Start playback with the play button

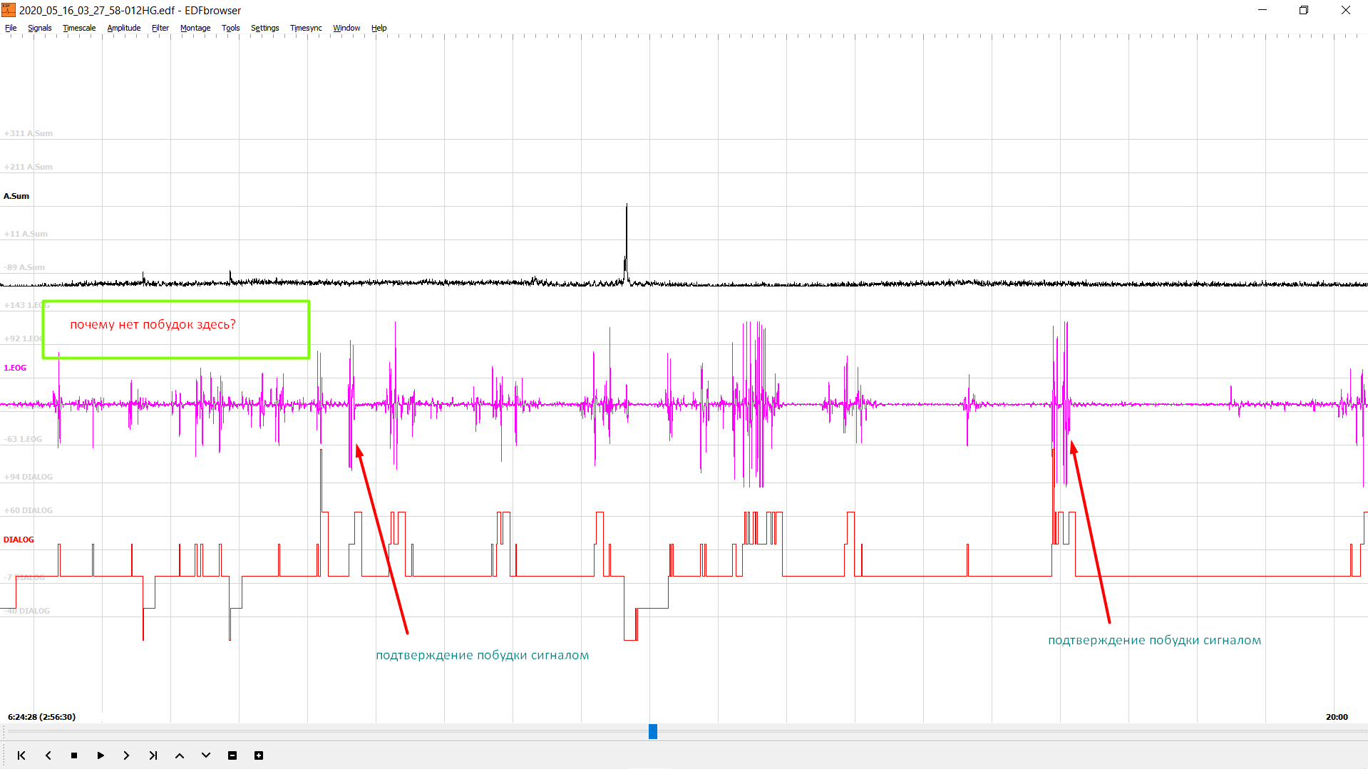point(101,755)
